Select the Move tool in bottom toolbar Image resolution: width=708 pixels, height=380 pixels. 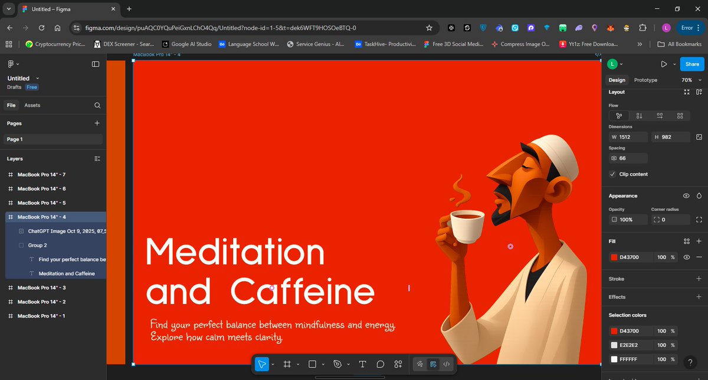261,364
